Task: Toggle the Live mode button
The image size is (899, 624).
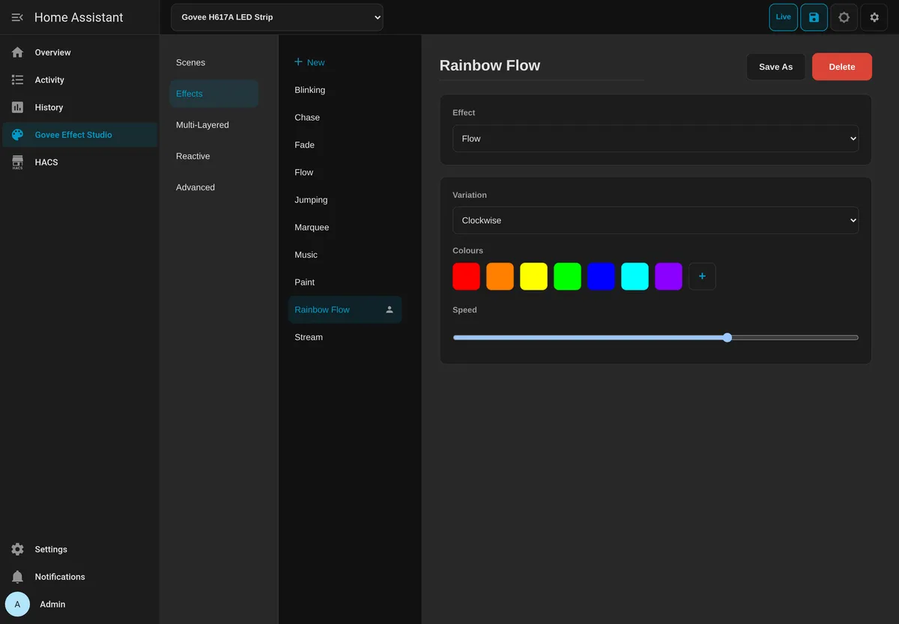Action: (783, 17)
